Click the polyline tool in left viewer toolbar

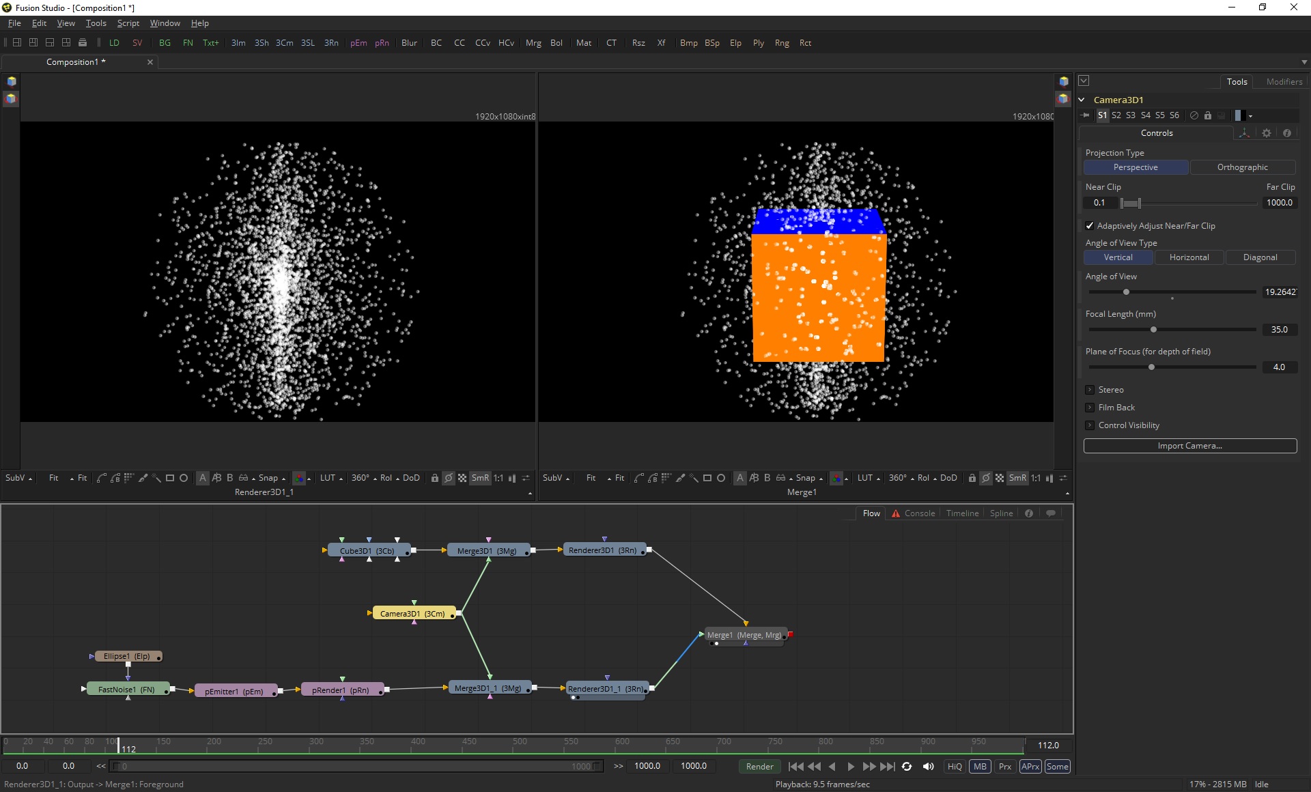point(101,478)
